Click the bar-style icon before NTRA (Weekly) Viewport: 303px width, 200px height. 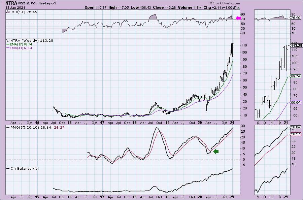(x=8, y=41)
